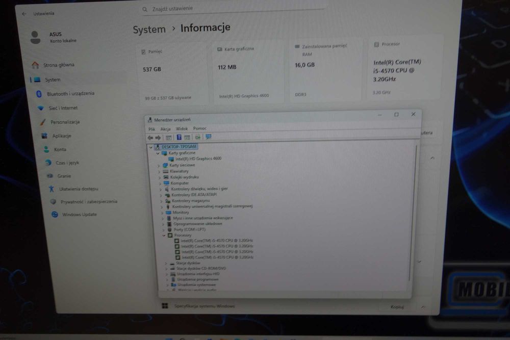The image size is (510, 340).
Task: Expand the Stacje dysków node
Action: pos(166,264)
